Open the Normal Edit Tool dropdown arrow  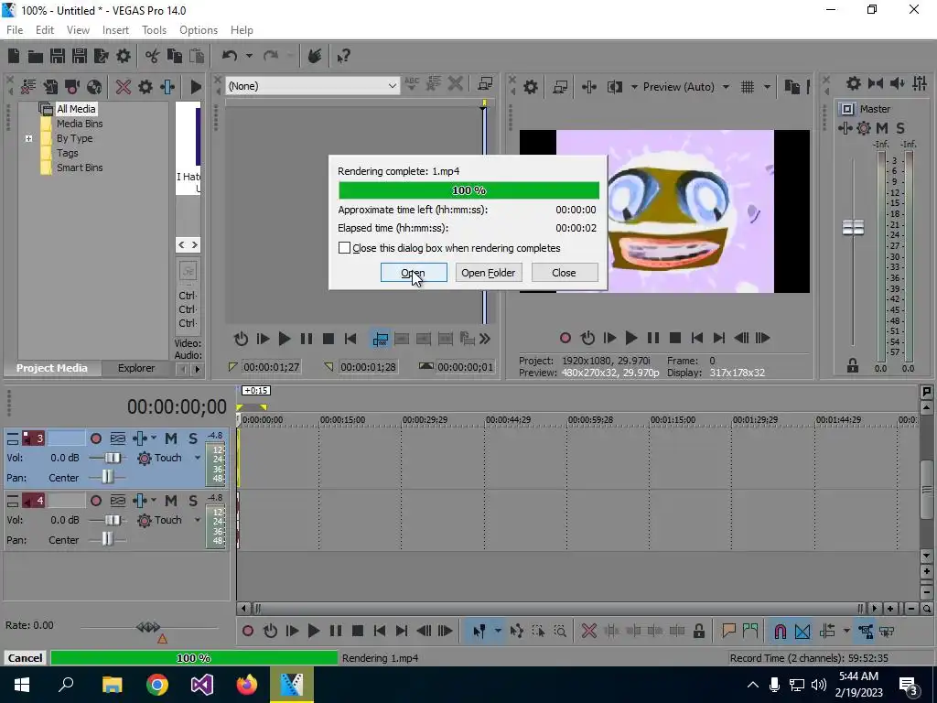497,632
